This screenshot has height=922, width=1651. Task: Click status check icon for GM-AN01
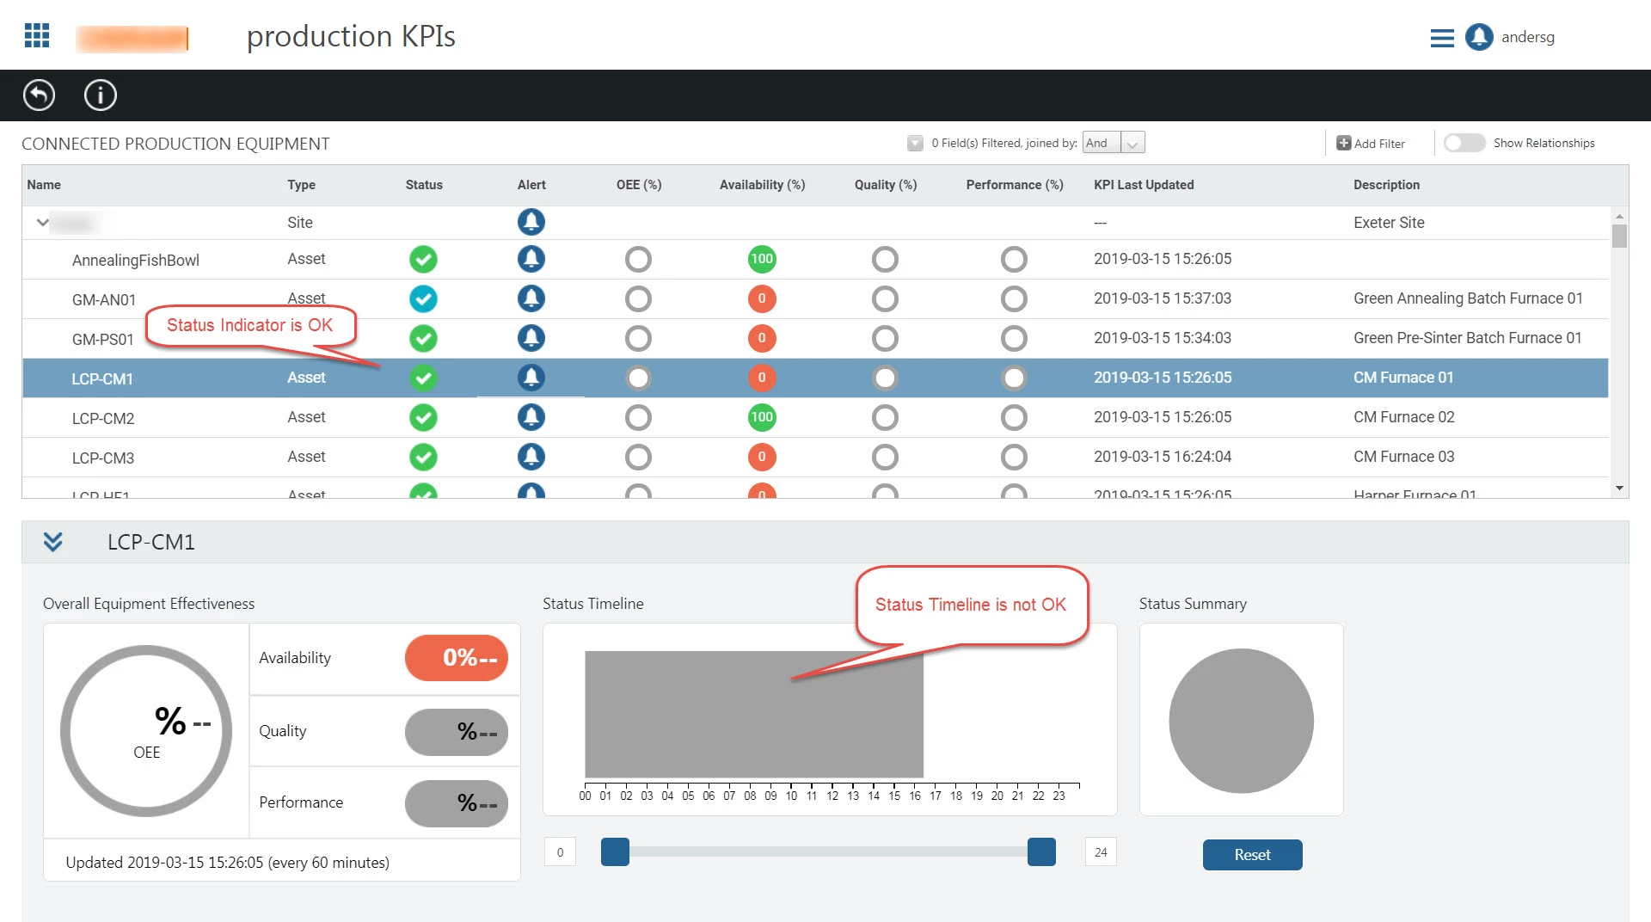[x=423, y=298]
